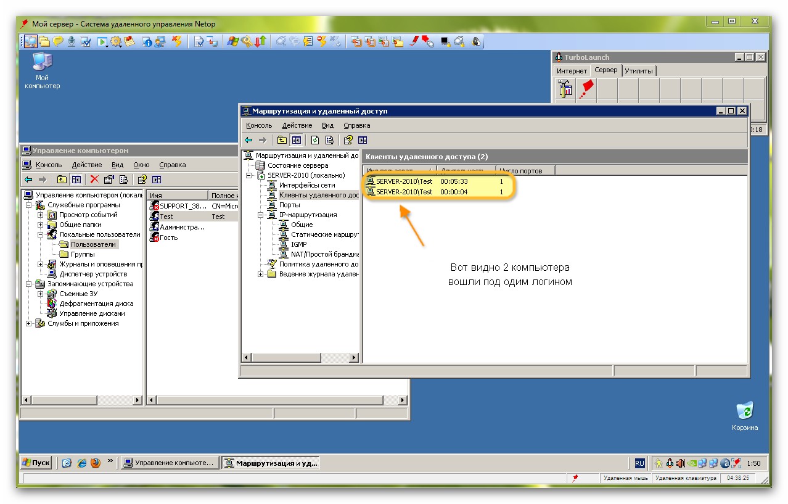Click the red and green transfer arrows icon
The image size is (788, 504).
(x=261, y=41)
